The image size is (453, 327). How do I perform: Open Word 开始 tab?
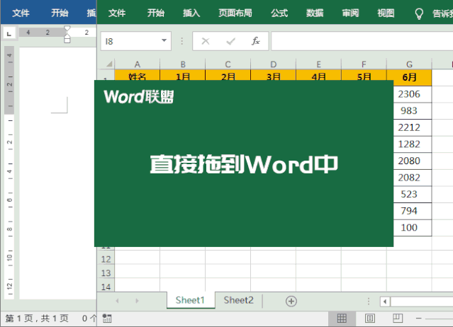click(60, 13)
